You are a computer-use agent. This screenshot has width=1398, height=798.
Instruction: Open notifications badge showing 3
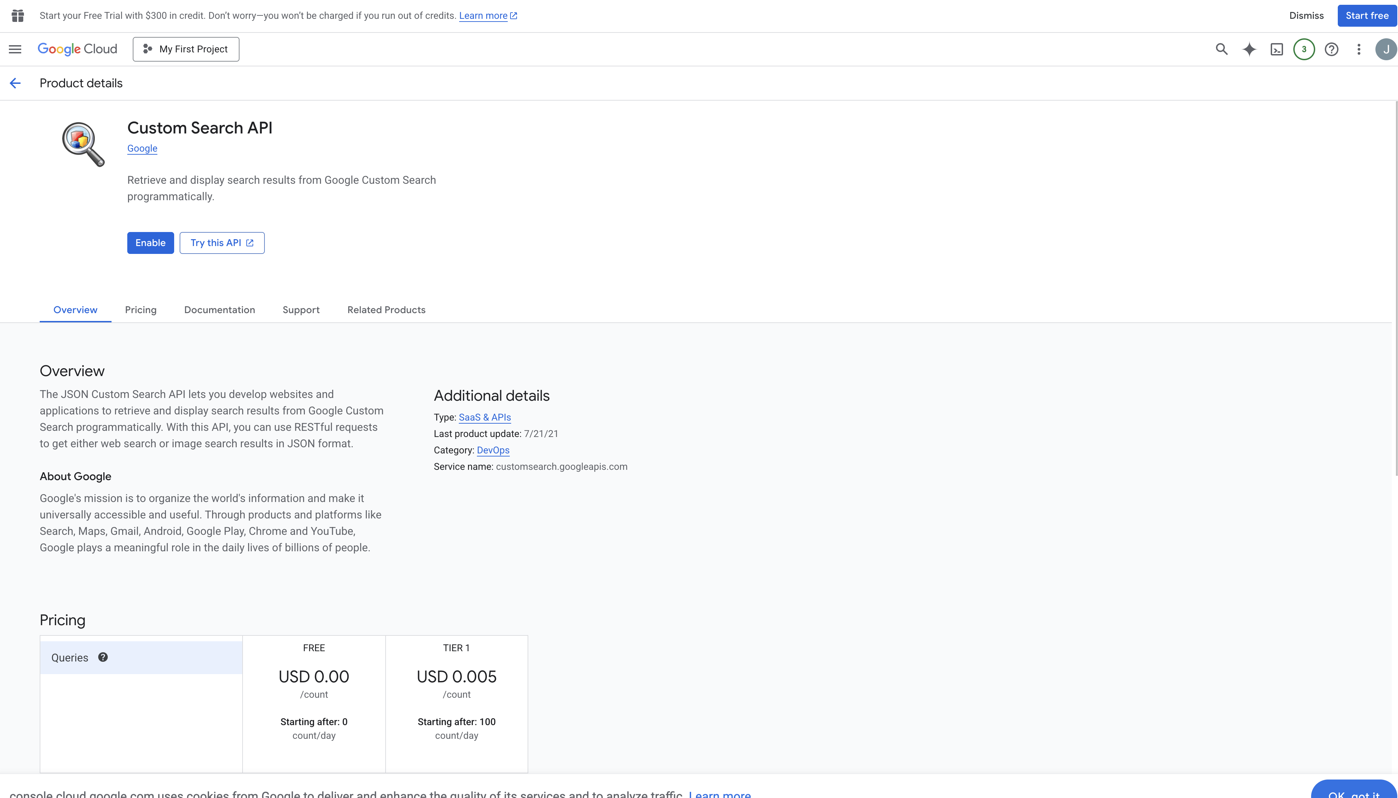[1304, 49]
